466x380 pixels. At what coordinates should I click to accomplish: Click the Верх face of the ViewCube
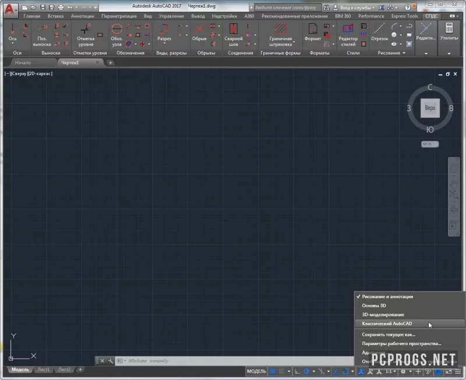430,108
